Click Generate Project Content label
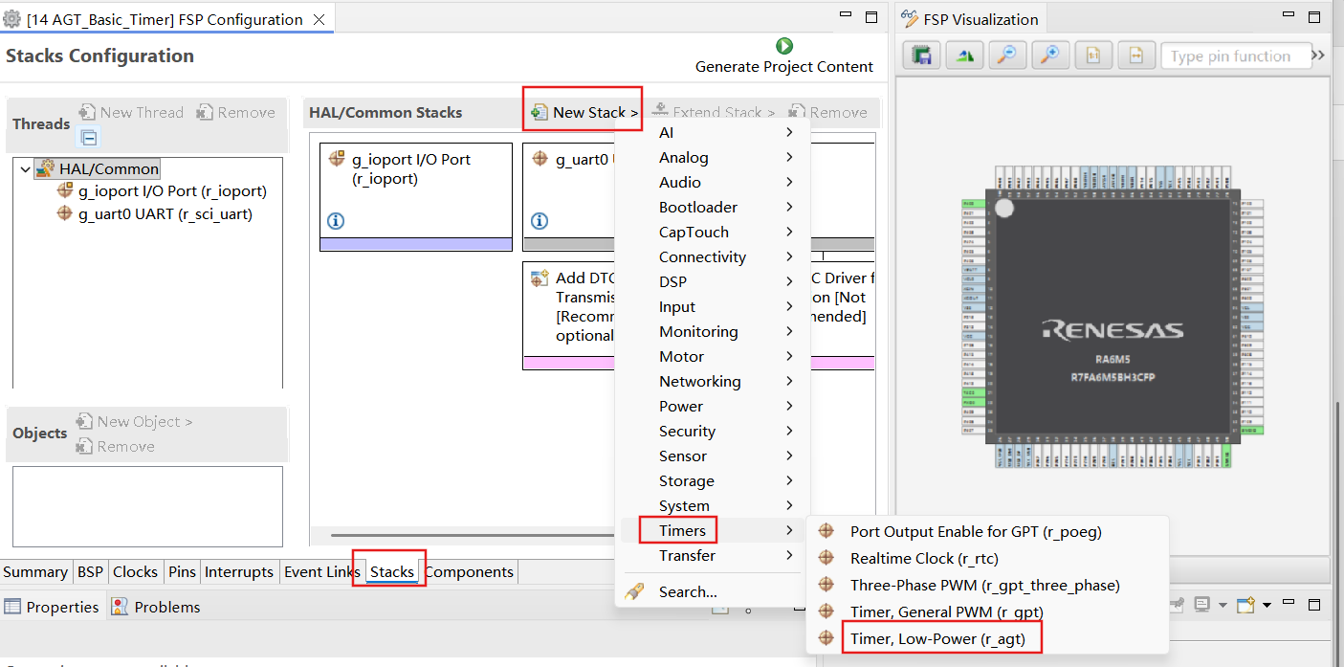 point(784,67)
